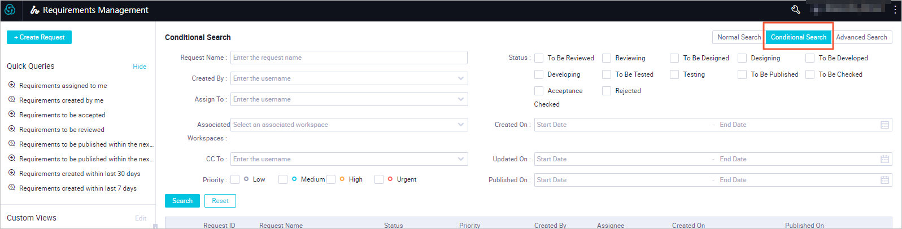Expand the CC To username dropdown
Screen dimensions: 902x229
(x=461, y=159)
